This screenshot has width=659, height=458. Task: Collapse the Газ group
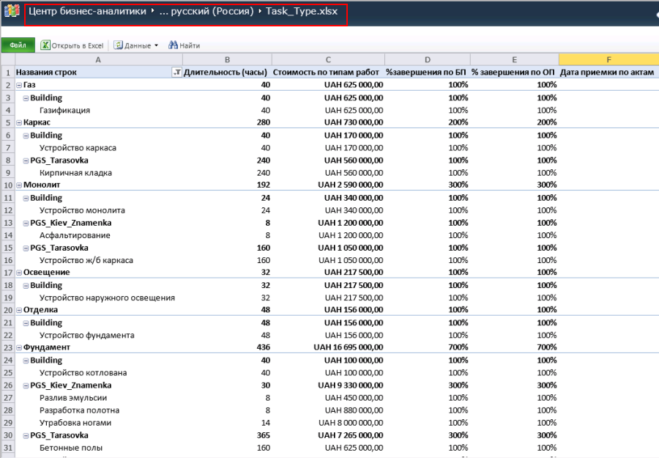point(19,85)
